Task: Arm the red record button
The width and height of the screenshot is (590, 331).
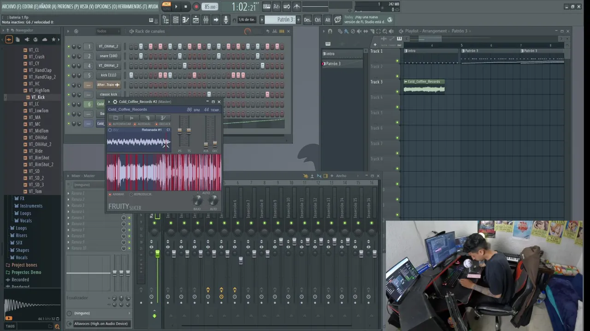Action: pyautogui.click(x=196, y=6)
